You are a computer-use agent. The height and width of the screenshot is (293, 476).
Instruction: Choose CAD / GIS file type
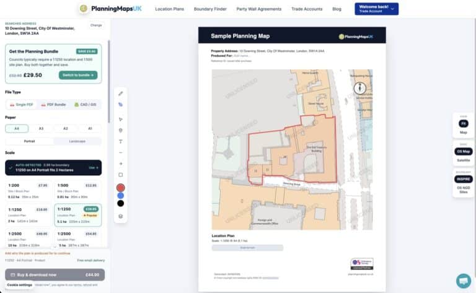(x=86, y=105)
